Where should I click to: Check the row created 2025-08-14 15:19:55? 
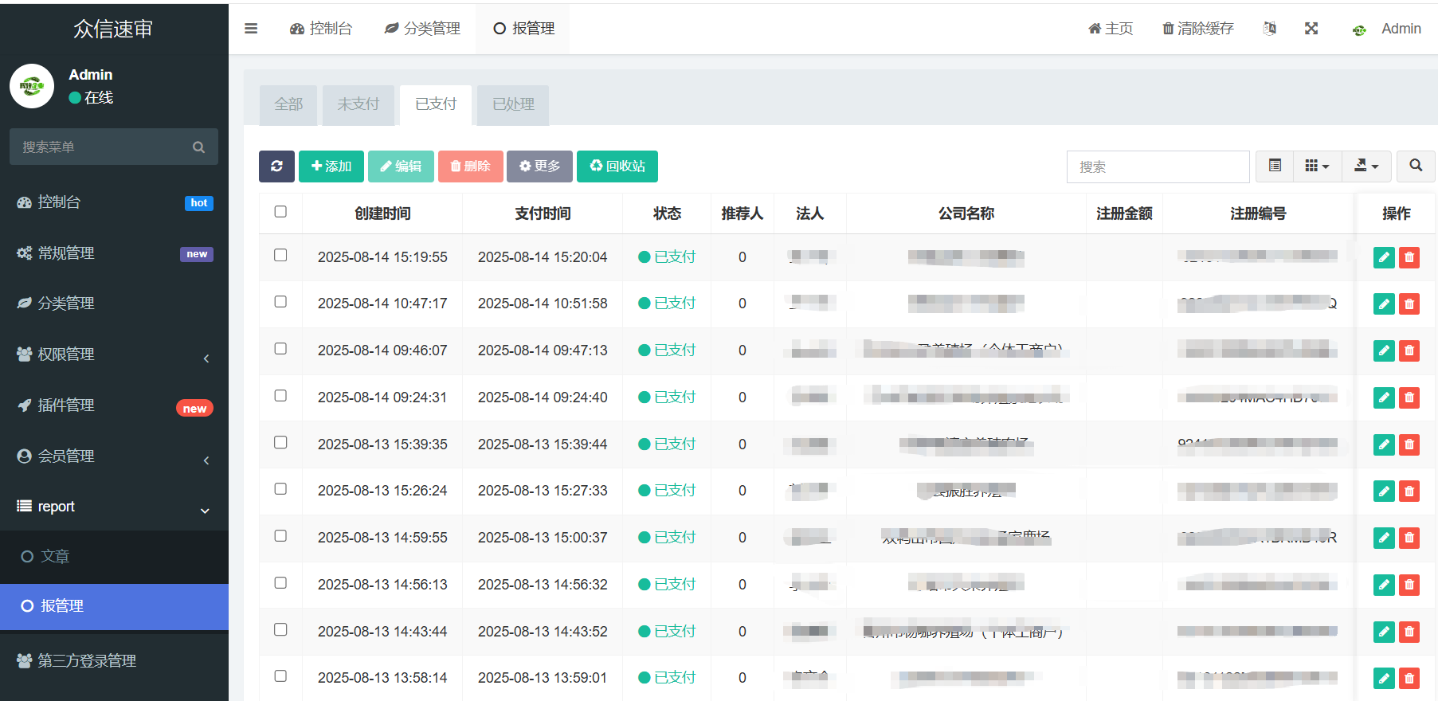[x=280, y=256]
